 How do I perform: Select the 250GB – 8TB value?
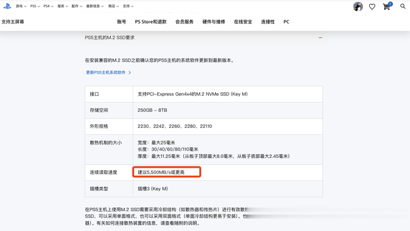[152, 110]
